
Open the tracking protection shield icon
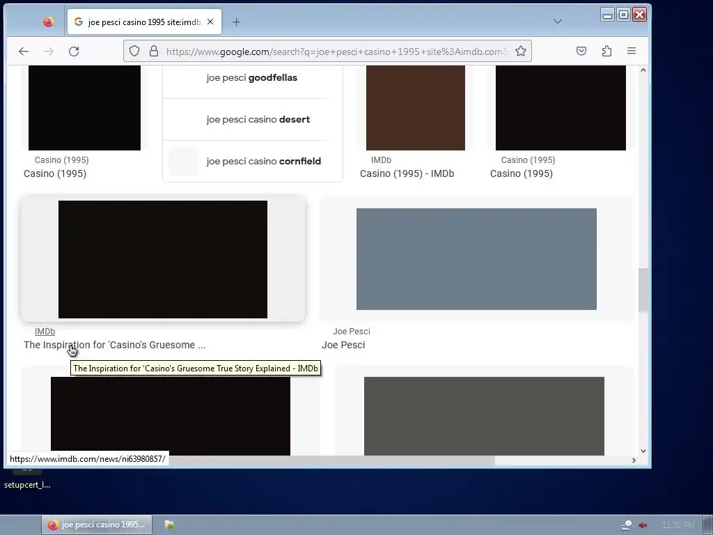coord(134,51)
